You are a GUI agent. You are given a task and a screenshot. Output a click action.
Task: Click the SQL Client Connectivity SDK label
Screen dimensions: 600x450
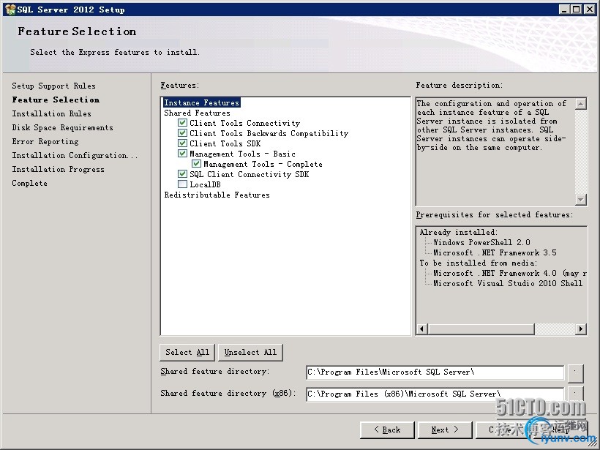(249, 174)
